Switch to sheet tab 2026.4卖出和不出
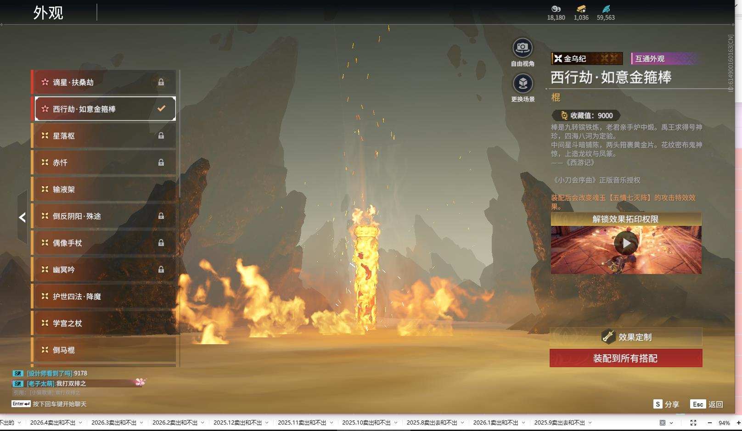Image resolution: width=742 pixels, height=431 pixels. (53, 423)
